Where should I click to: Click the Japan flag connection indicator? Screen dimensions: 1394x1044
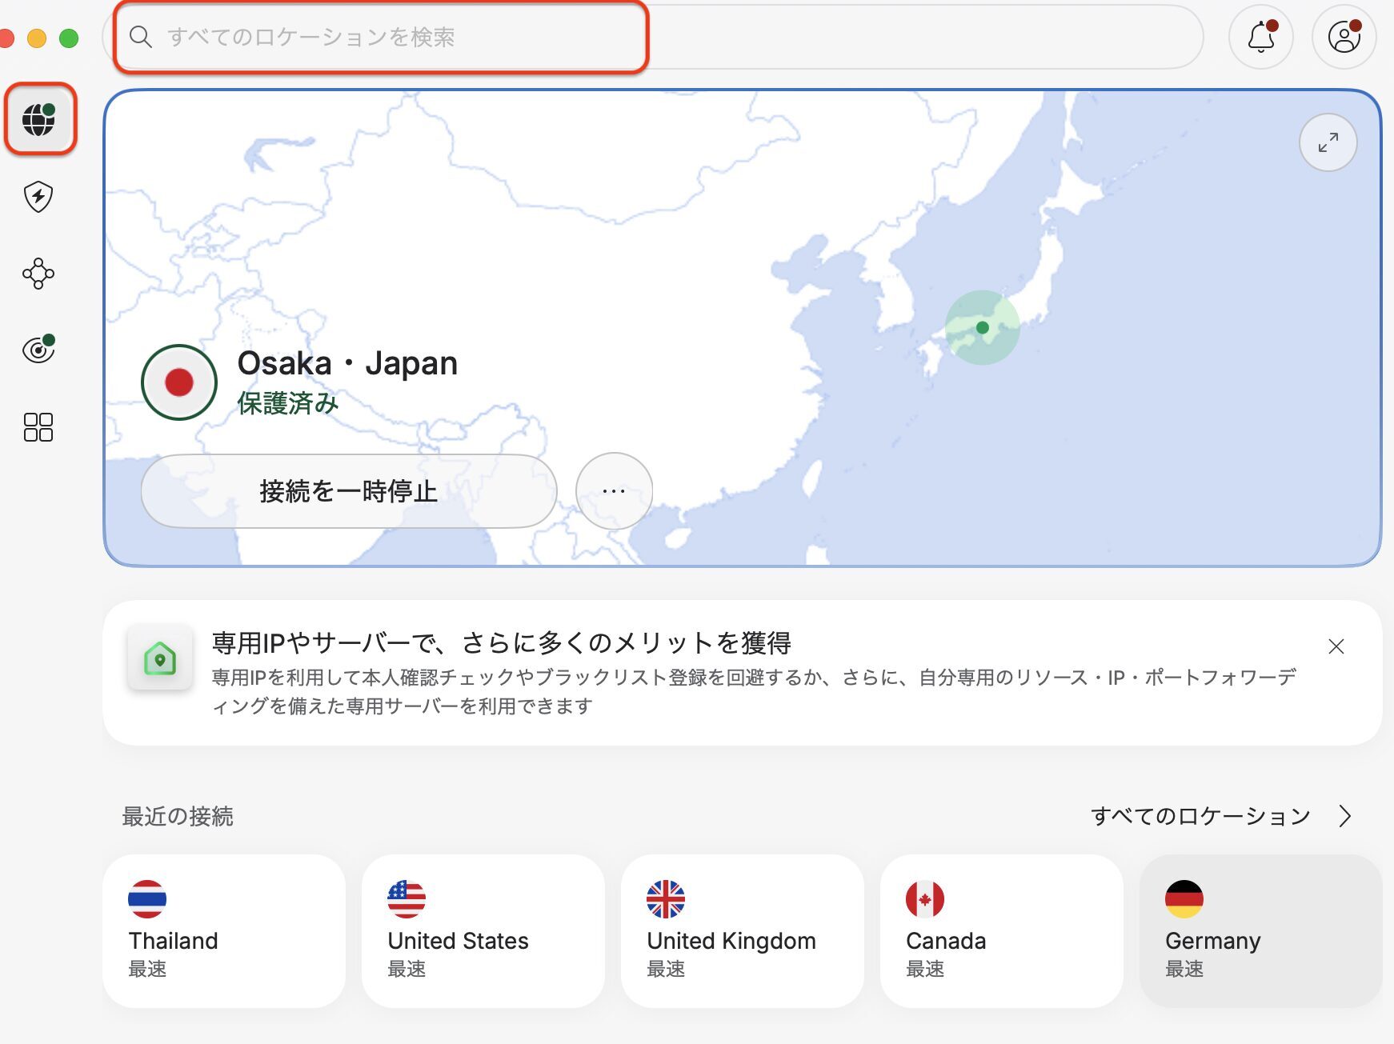click(x=179, y=382)
